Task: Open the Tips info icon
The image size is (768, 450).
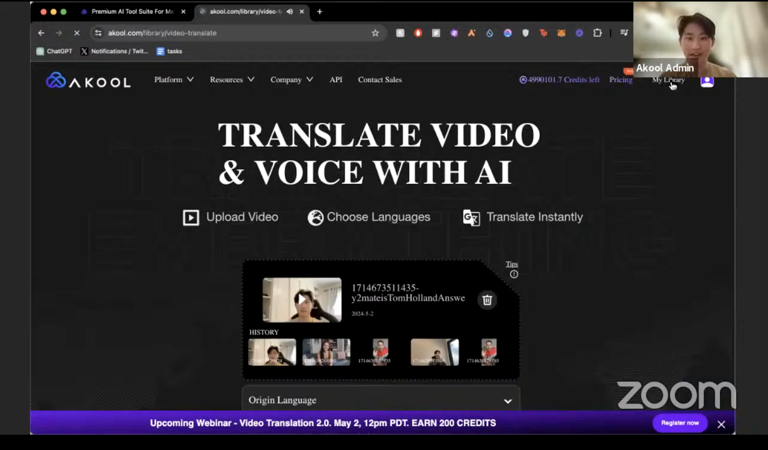Action: [x=514, y=274]
